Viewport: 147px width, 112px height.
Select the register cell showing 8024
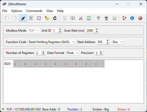(8, 64)
